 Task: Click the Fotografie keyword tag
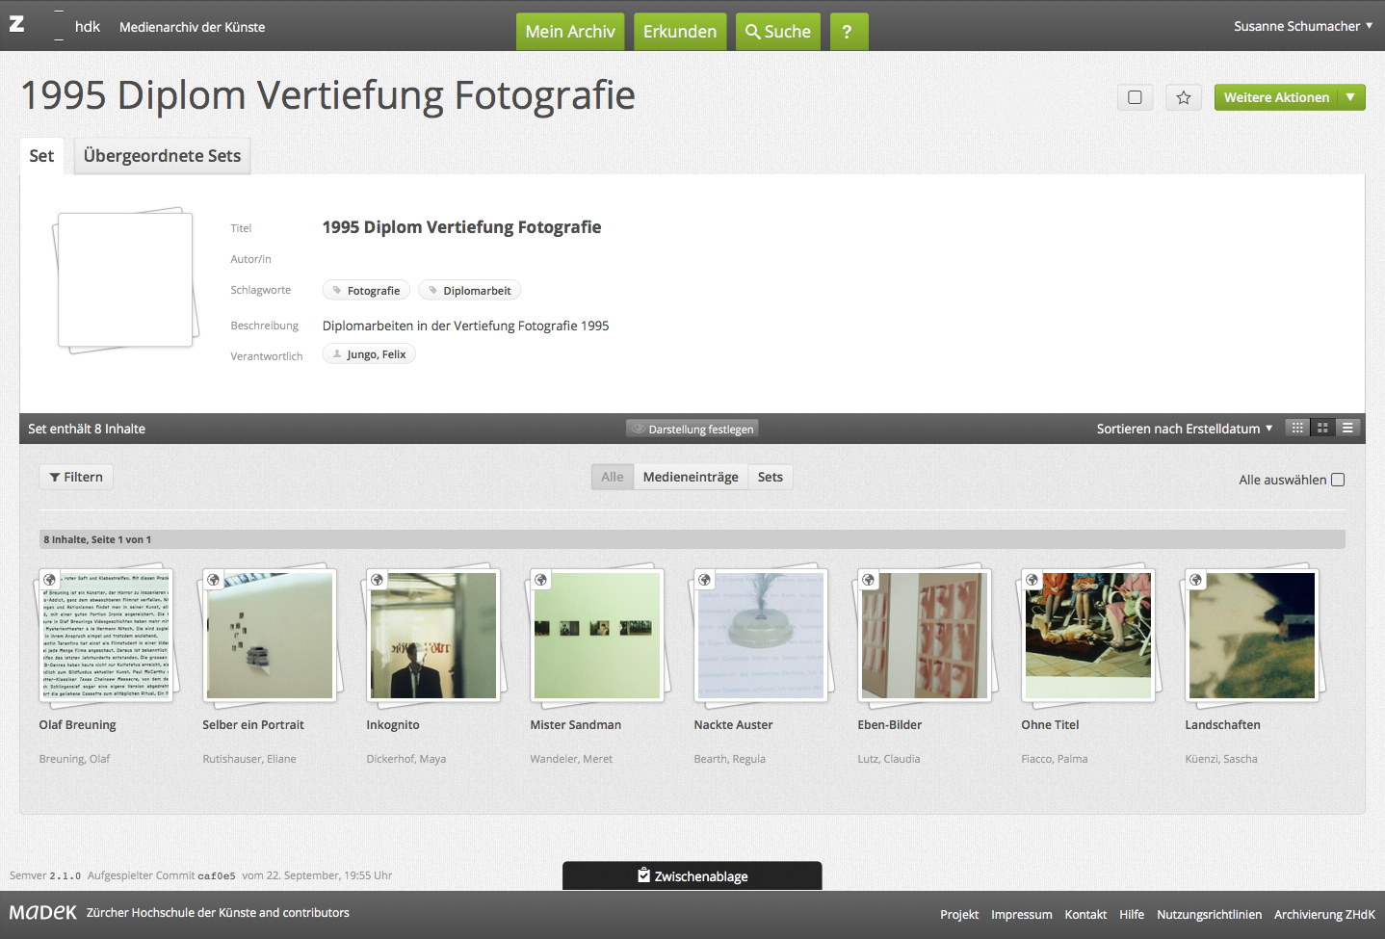tap(366, 291)
